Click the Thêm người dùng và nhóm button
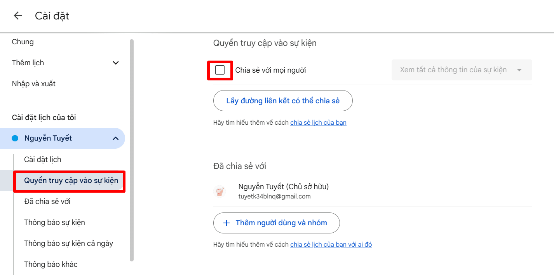This screenshot has height=275, width=554. point(277,223)
